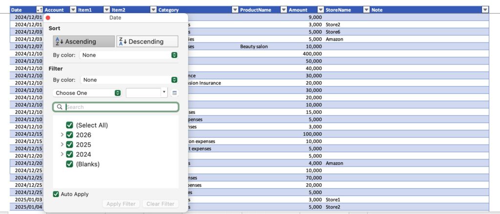Untick the 2025 year checkbox
Viewport: 500px width, 214px height.
(69, 145)
